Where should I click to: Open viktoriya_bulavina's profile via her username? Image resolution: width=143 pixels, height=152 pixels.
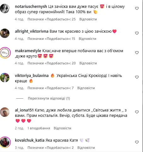(32, 76)
